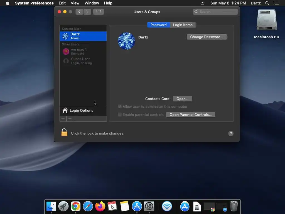Click the eject icon in menu bar
285x214 pixels.
point(202,3)
